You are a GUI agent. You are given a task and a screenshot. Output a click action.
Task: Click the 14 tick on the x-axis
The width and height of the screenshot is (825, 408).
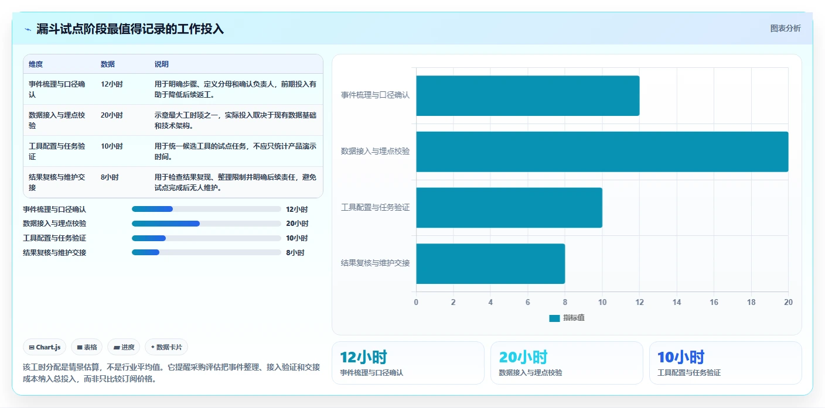tap(677, 303)
